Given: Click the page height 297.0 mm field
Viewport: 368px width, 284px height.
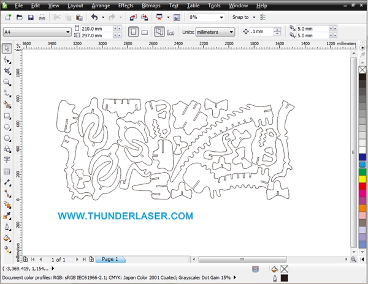Looking at the screenshot, I should [x=96, y=35].
